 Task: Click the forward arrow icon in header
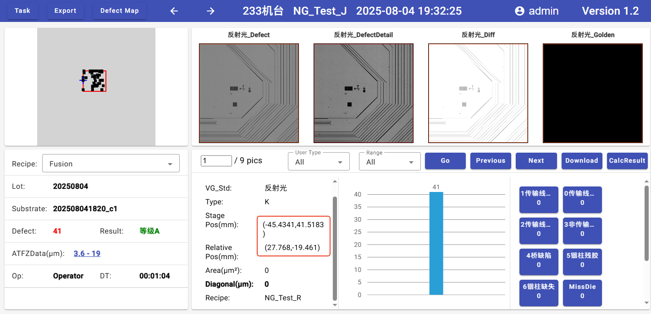click(210, 11)
